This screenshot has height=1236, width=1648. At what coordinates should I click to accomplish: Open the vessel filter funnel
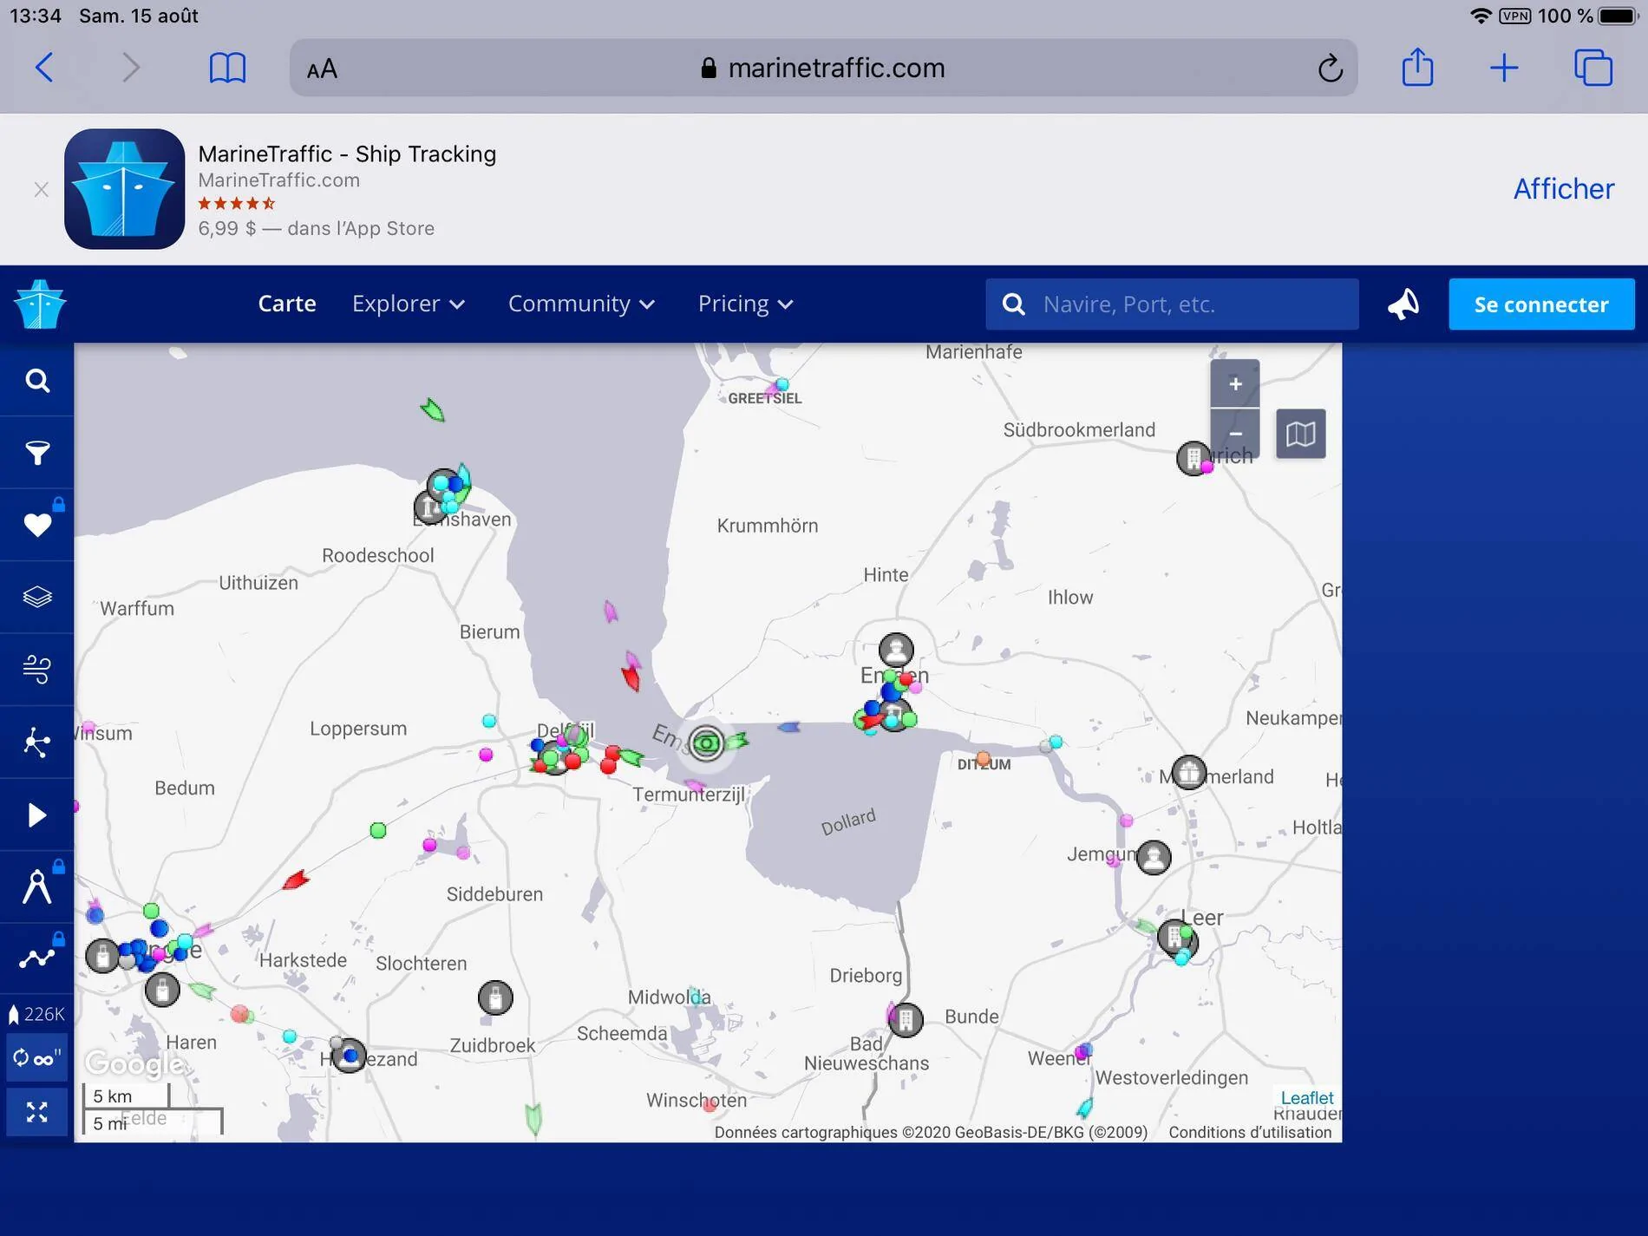coord(36,453)
